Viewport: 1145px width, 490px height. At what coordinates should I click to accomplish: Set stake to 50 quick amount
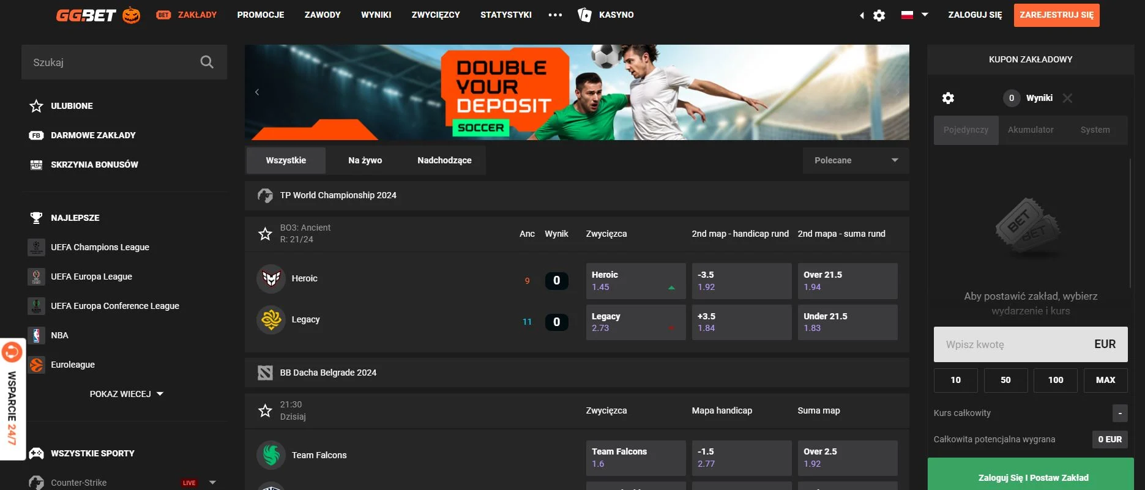click(1005, 380)
